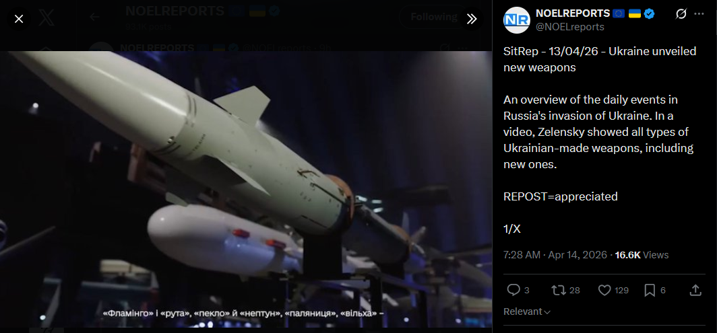Click the blue verified badge
Viewport: 717px width, 333px height.
pos(649,13)
